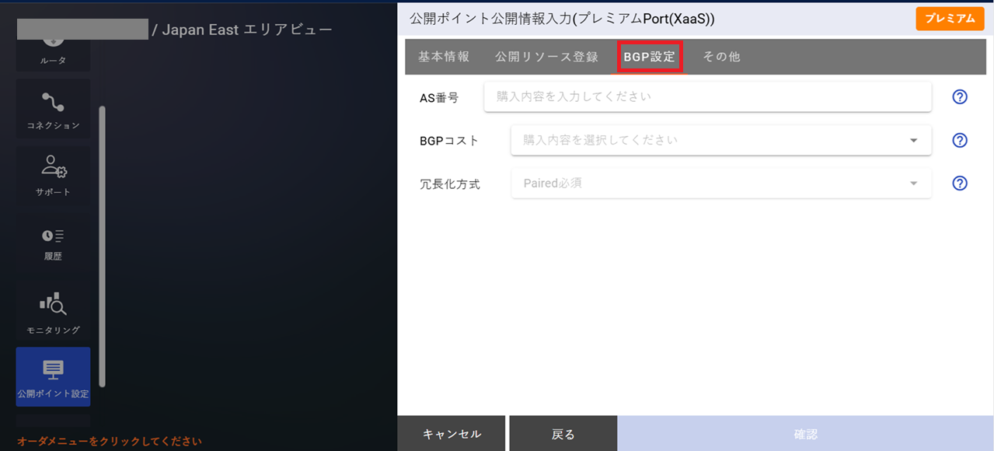Open the サポート (Support) section
This screenshot has width=994, height=451.
tap(52, 175)
